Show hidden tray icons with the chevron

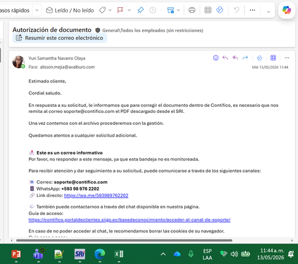coord(163,254)
